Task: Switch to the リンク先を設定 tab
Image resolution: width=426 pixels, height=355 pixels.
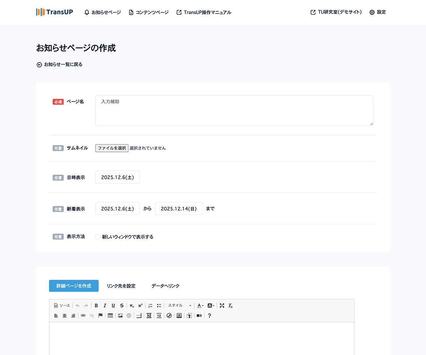Action: [x=121, y=286]
